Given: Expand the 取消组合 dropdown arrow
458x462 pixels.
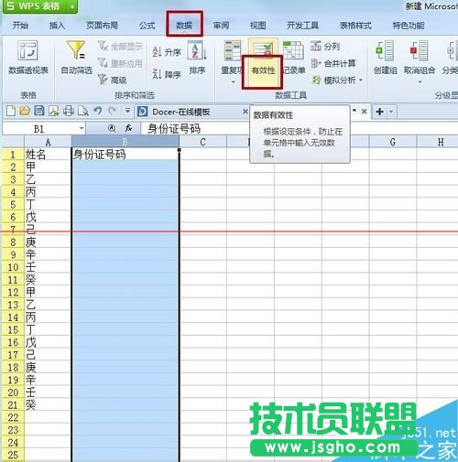Looking at the screenshot, I should 420,81.
